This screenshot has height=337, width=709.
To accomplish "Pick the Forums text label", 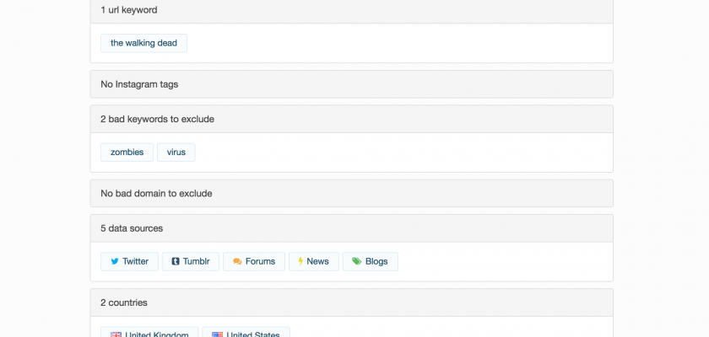I will 260,261.
